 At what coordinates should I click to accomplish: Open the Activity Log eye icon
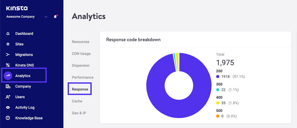[x=8, y=107]
